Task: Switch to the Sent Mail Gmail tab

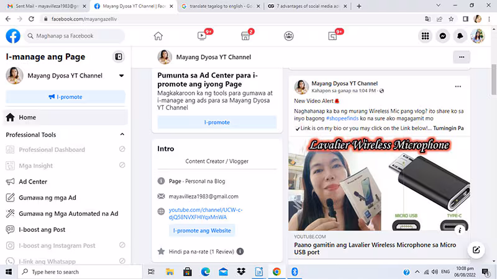Action: tap(47, 6)
